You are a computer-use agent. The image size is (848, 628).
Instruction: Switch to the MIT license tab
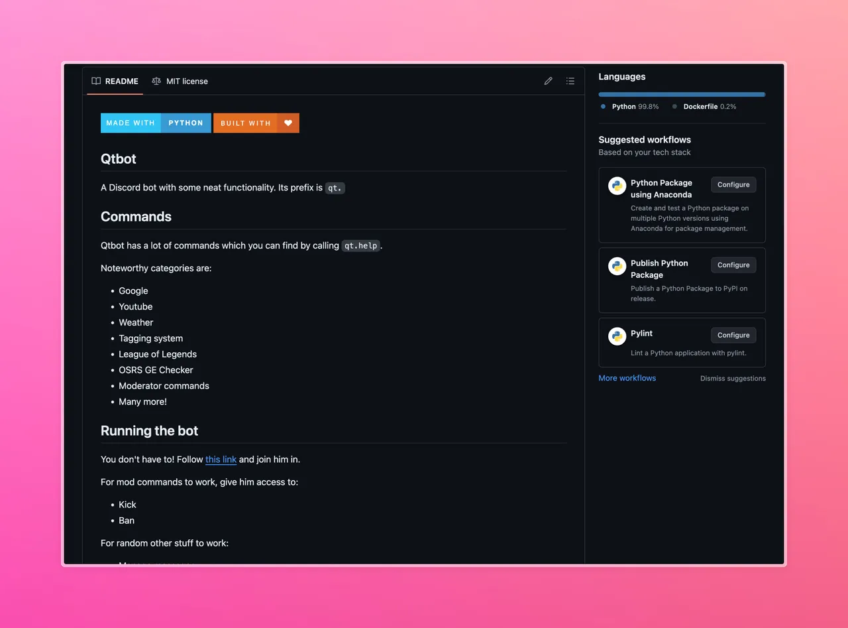[180, 81]
